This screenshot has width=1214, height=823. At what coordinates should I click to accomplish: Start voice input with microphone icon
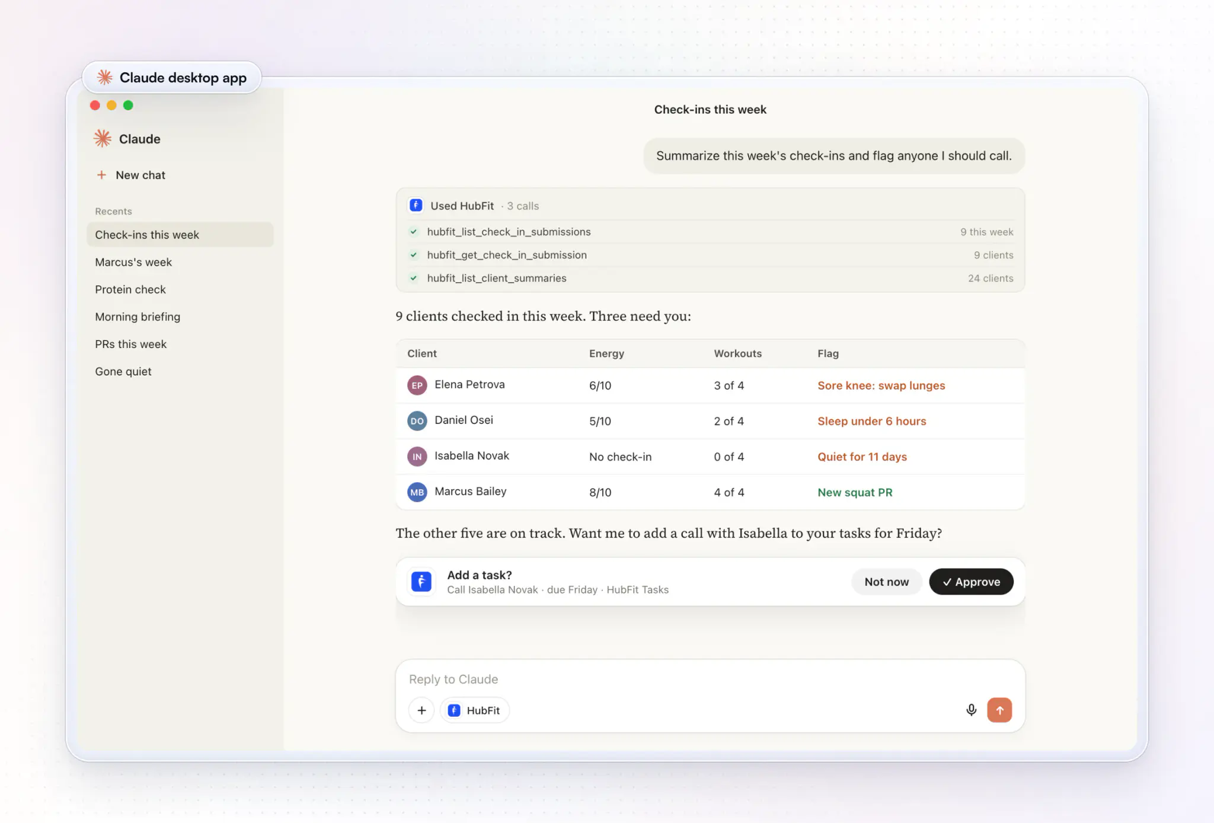tap(971, 710)
